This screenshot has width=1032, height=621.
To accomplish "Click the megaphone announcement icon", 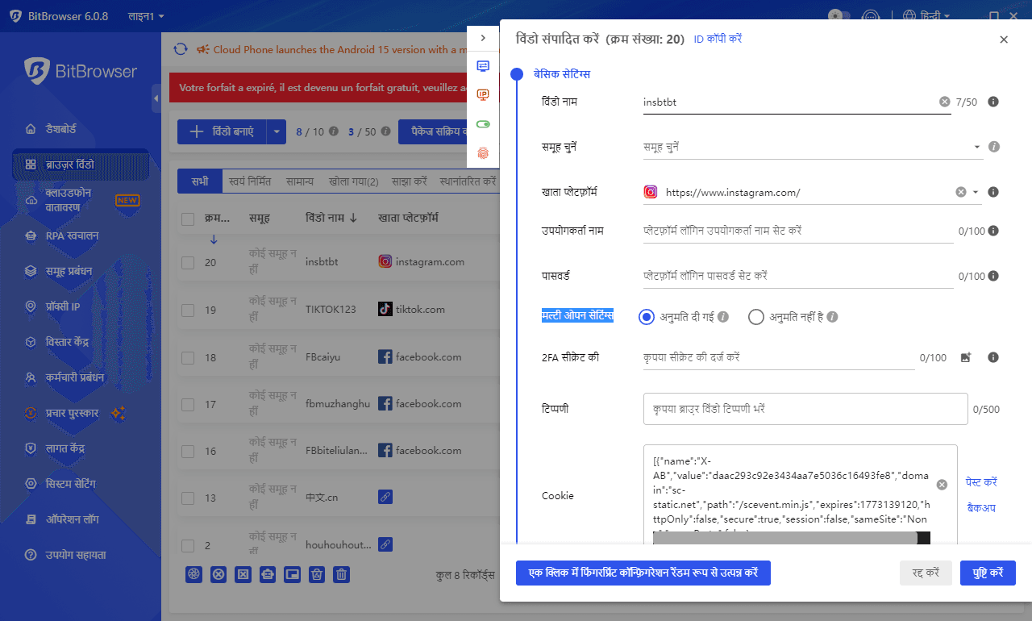I will 203,49.
